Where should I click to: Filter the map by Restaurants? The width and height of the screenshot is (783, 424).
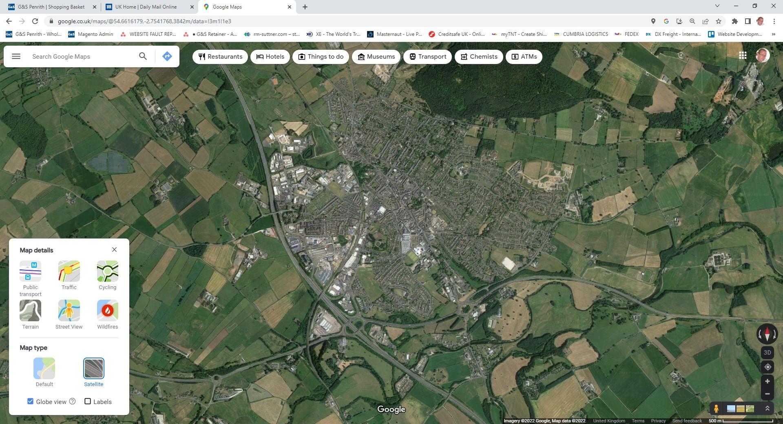[x=220, y=57]
